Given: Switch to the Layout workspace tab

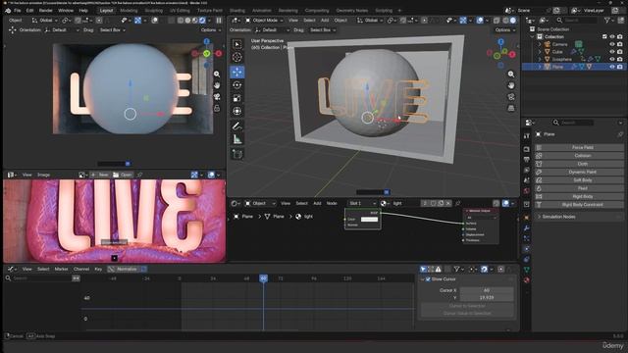Looking at the screenshot, I should coord(106,11).
